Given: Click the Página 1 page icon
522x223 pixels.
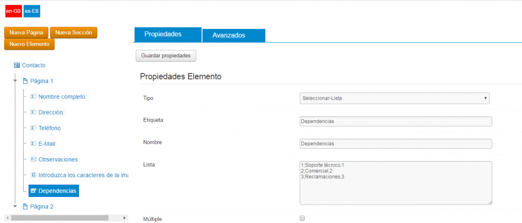Looking at the screenshot, I should (25, 81).
